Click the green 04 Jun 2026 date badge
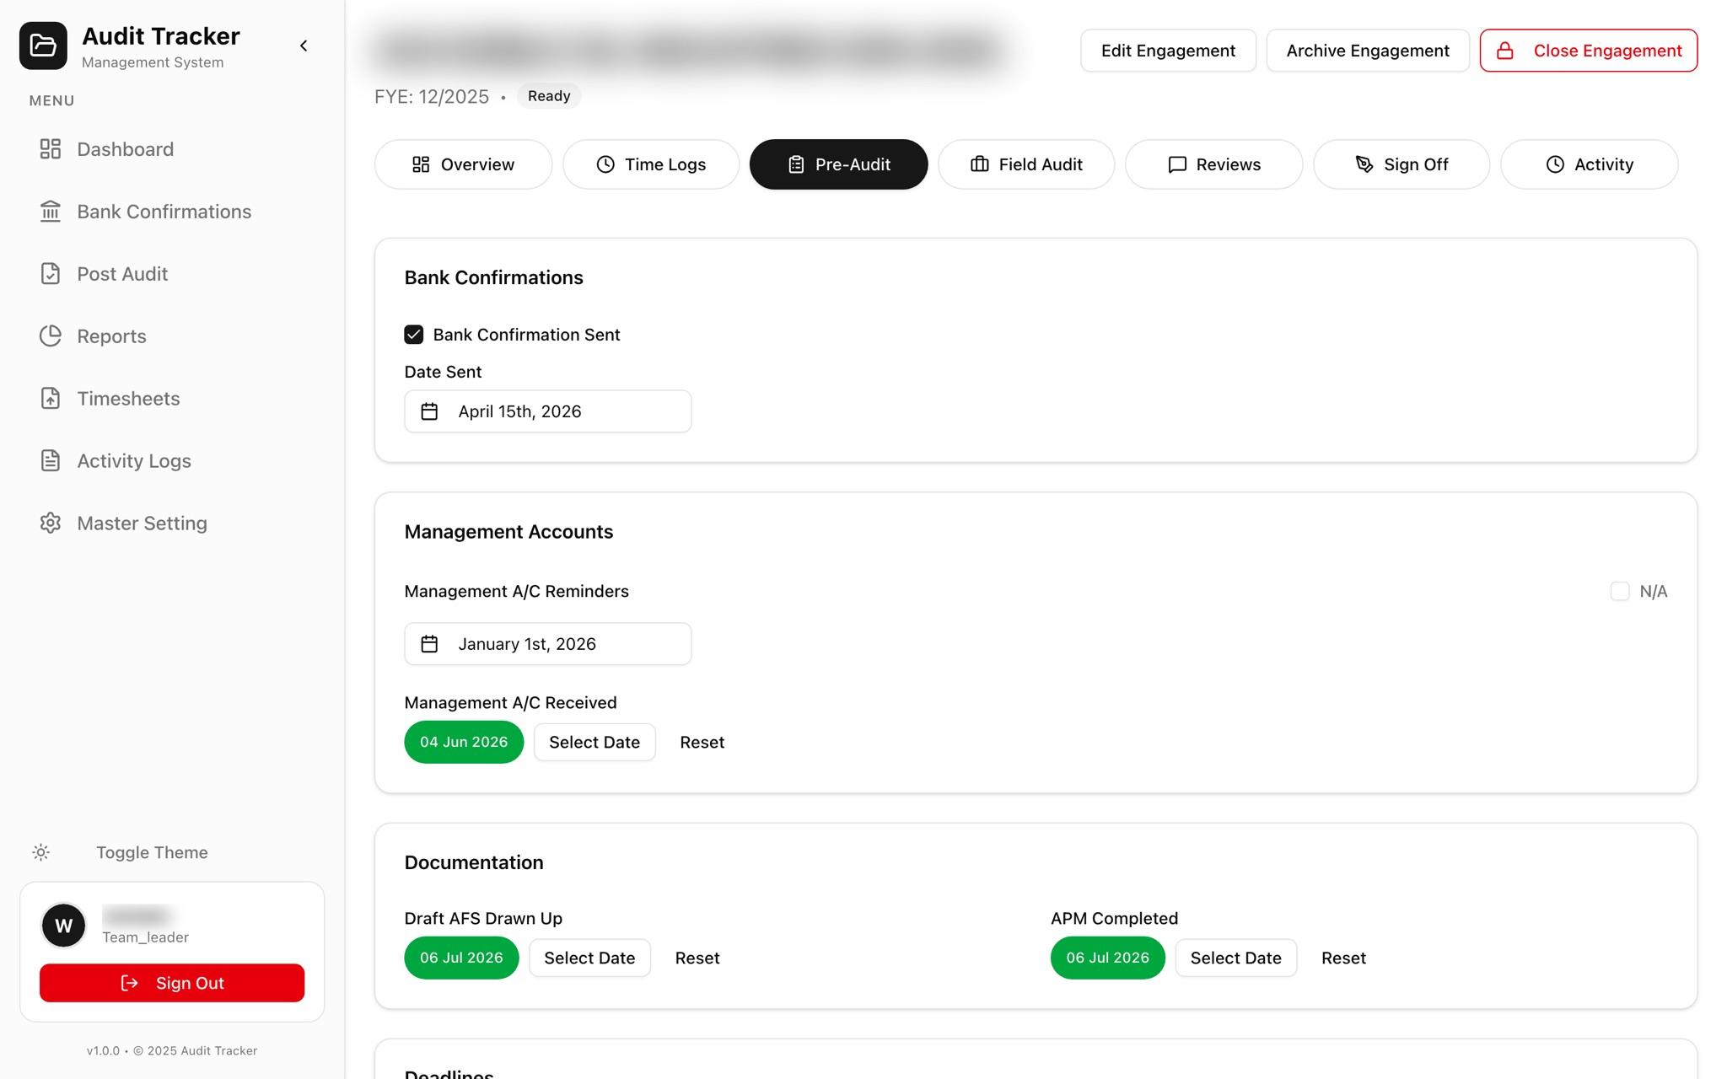The width and height of the screenshot is (1727, 1079). [x=464, y=742]
